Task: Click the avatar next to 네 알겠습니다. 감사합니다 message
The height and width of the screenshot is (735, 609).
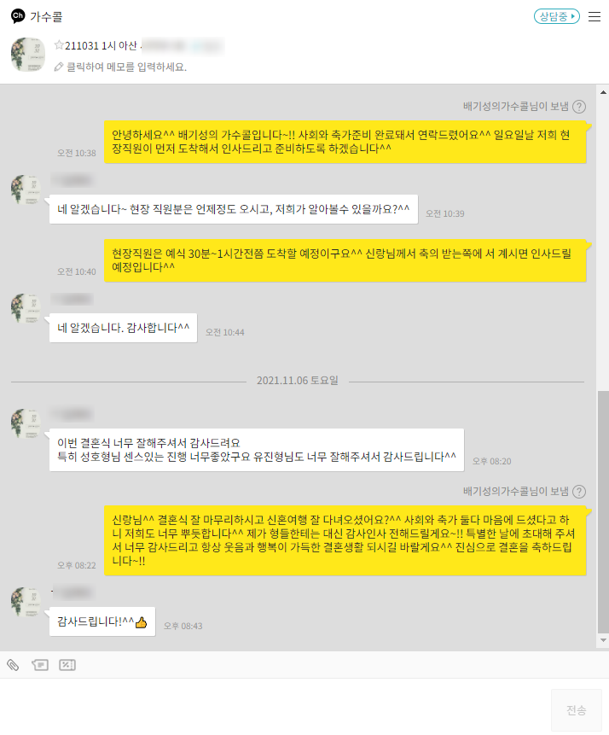Action: pos(26,308)
